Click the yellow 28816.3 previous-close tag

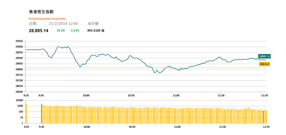click(264, 64)
